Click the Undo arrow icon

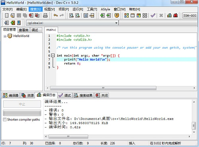(55, 15)
